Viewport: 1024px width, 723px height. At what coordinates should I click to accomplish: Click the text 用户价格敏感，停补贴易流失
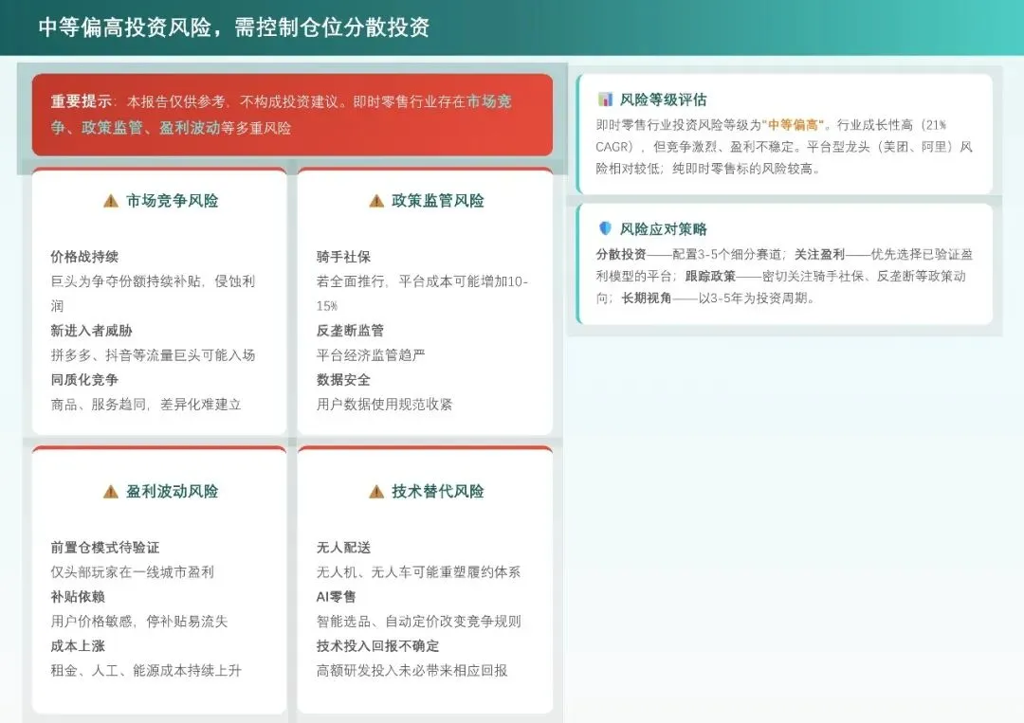point(139,622)
